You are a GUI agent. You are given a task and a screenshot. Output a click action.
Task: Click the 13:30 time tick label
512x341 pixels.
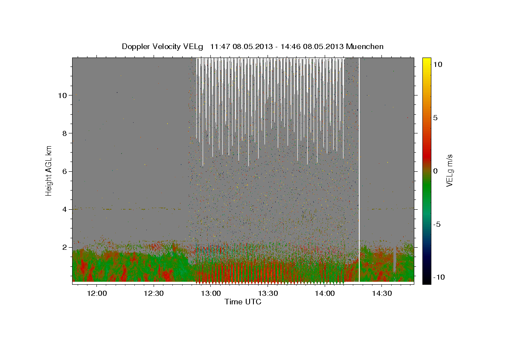(268, 293)
